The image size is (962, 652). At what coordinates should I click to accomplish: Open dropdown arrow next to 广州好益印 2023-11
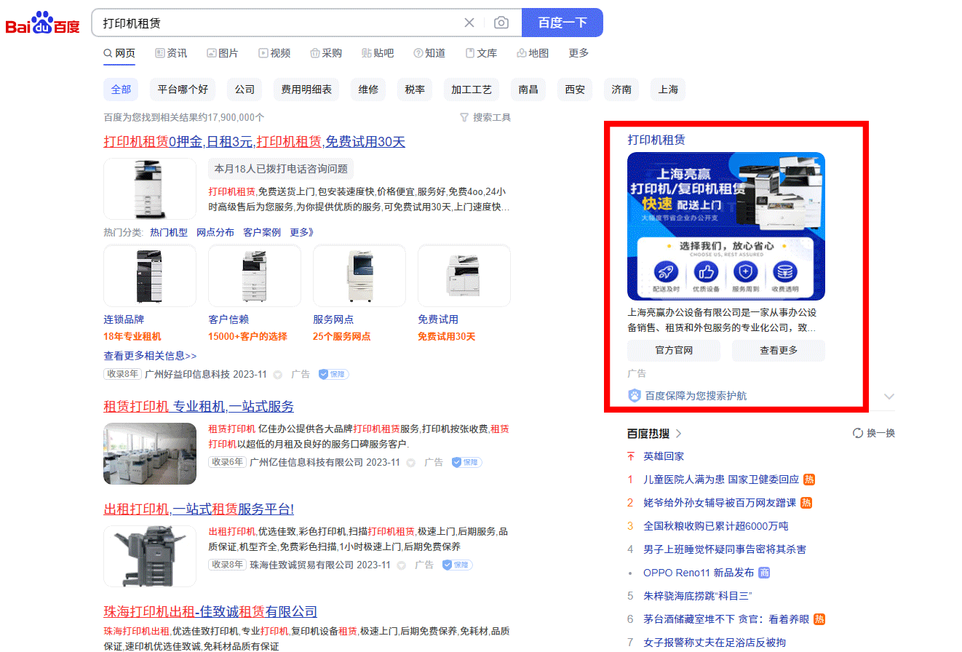(277, 375)
